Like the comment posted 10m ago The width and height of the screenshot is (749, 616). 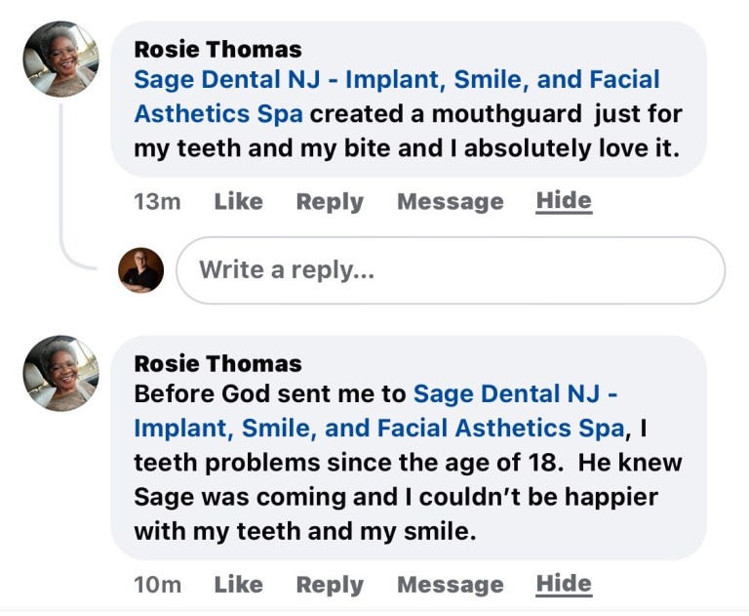click(238, 585)
